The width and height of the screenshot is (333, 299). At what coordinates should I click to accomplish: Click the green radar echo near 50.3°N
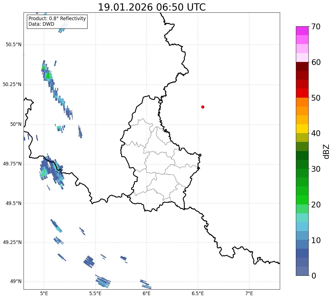pyautogui.click(x=48, y=75)
